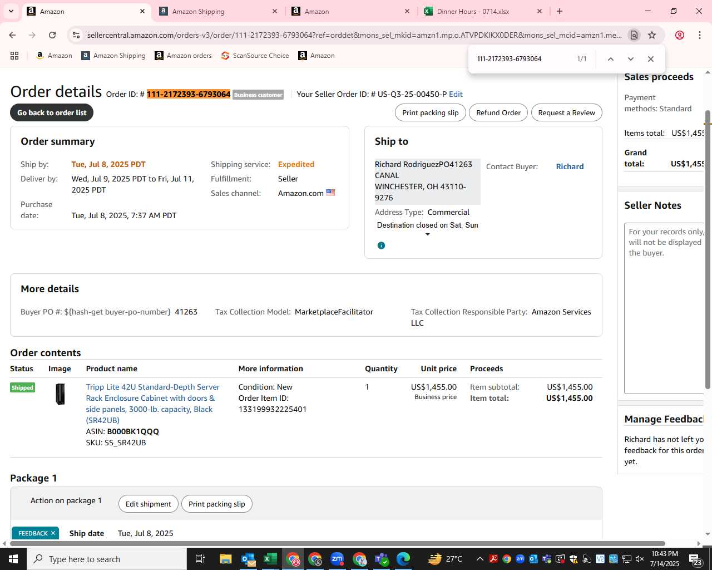Click the Windows taskbar search box
Screen dimensions: 712x570
pos(107,559)
